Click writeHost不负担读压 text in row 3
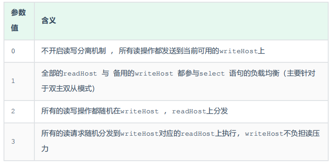The width and height of the screenshot is (330, 162). click(282, 133)
